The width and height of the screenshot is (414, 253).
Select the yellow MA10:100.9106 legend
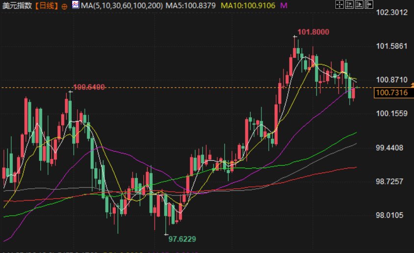pos(248,5)
